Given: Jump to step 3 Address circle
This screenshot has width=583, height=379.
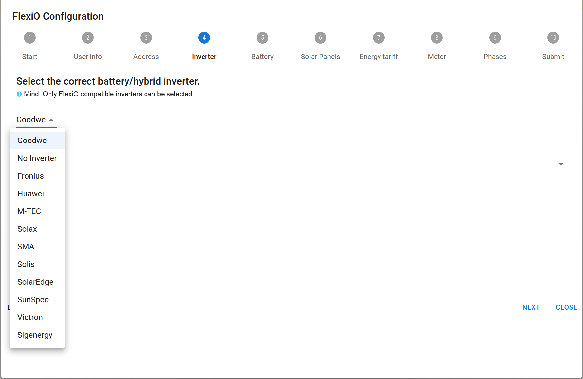Looking at the screenshot, I should (146, 38).
